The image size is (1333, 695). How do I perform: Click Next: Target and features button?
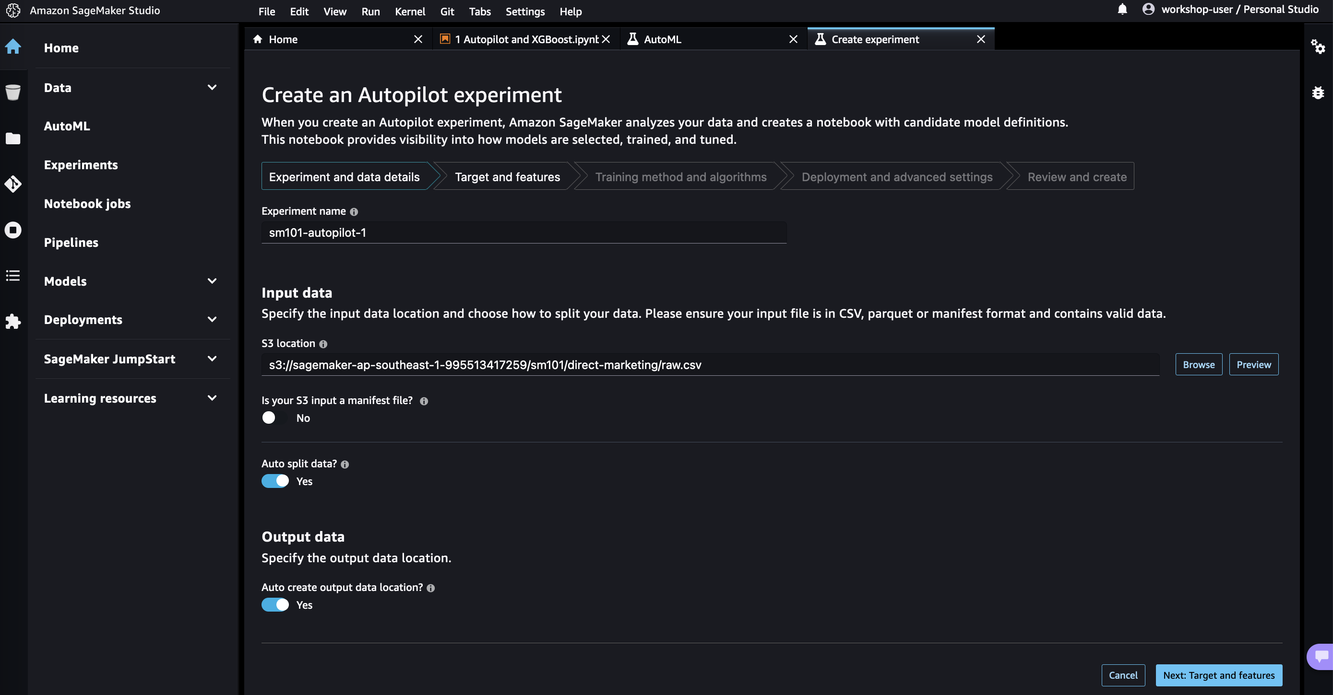pos(1219,675)
